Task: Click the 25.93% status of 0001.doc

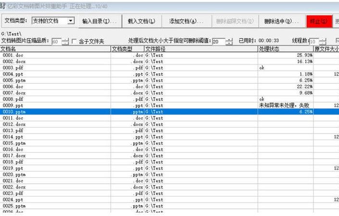Action: tap(305, 55)
